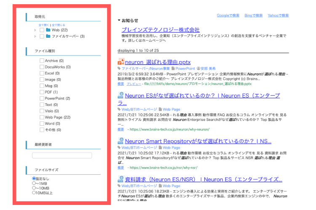The height and width of the screenshot is (210, 316).
Task: Open the neuron_選ばれる理由.pptx result title
Action: [158, 62]
